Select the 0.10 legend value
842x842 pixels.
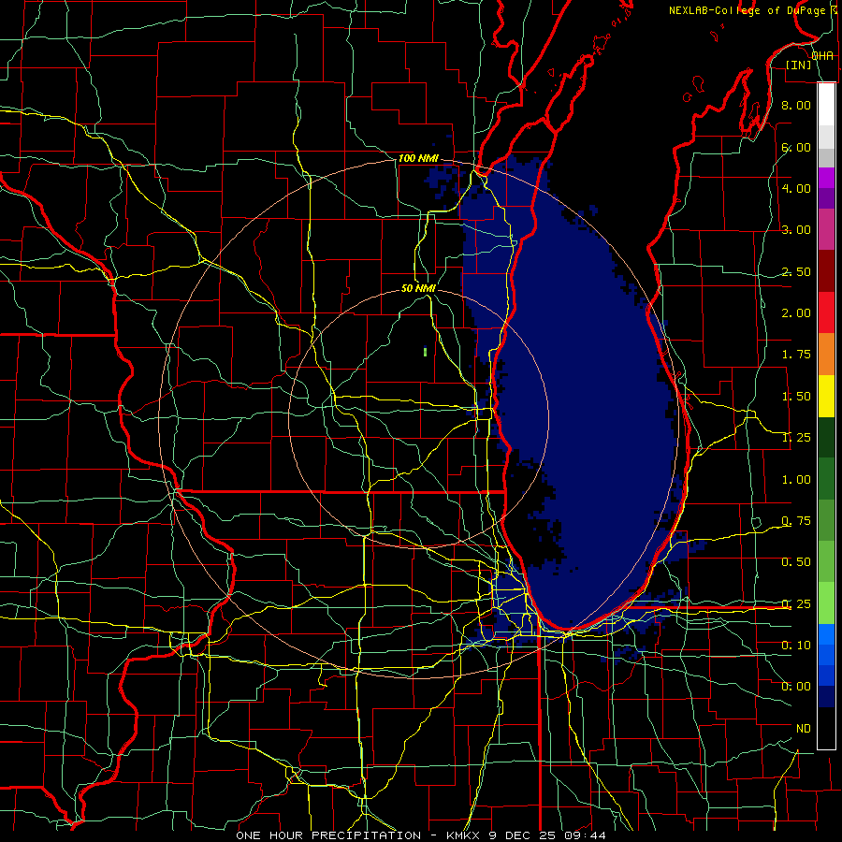[796, 646]
